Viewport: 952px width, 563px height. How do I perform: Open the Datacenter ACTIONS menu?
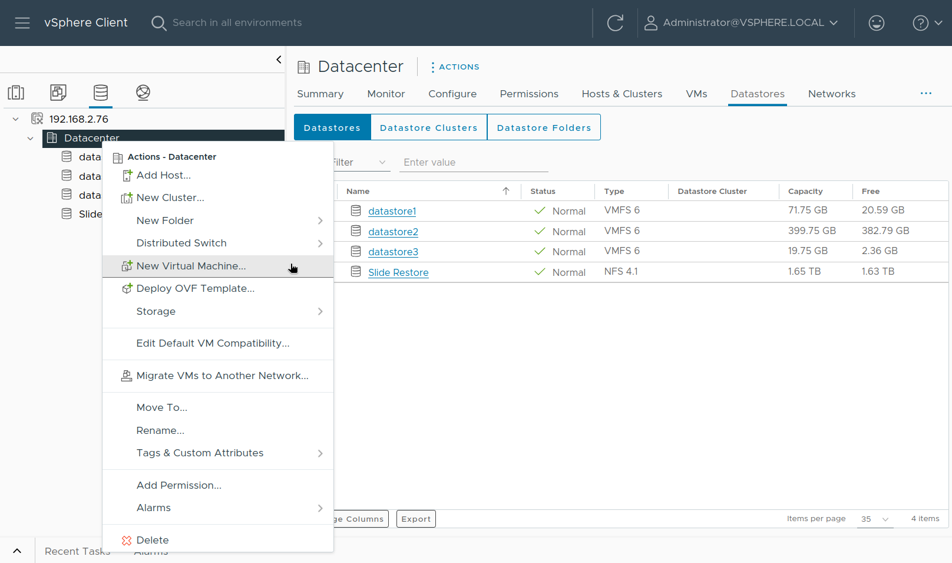[455, 67]
